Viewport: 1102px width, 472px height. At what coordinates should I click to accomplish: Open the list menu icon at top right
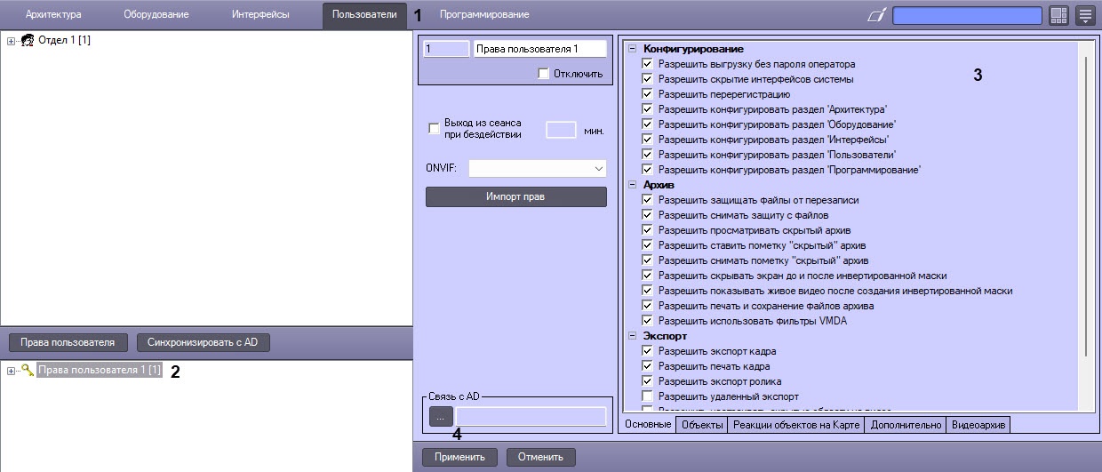[1085, 15]
